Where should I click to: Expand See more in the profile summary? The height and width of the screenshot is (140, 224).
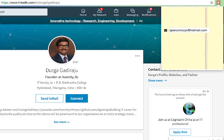click(62, 122)
